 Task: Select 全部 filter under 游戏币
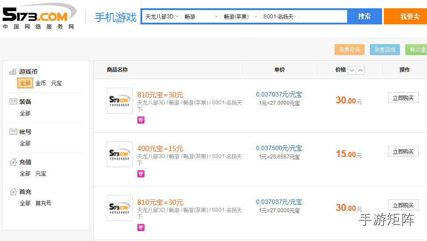point(25,83)
